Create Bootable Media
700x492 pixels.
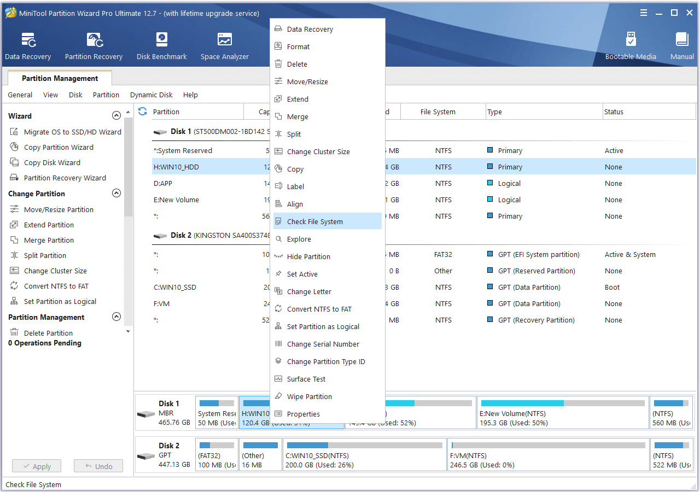pyautogui.click(x=631, y=46)
